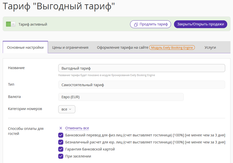Click the 'Закрыть/Открыть продажи' button
Viewport: 233px width, 163px height.
[200, 24]
